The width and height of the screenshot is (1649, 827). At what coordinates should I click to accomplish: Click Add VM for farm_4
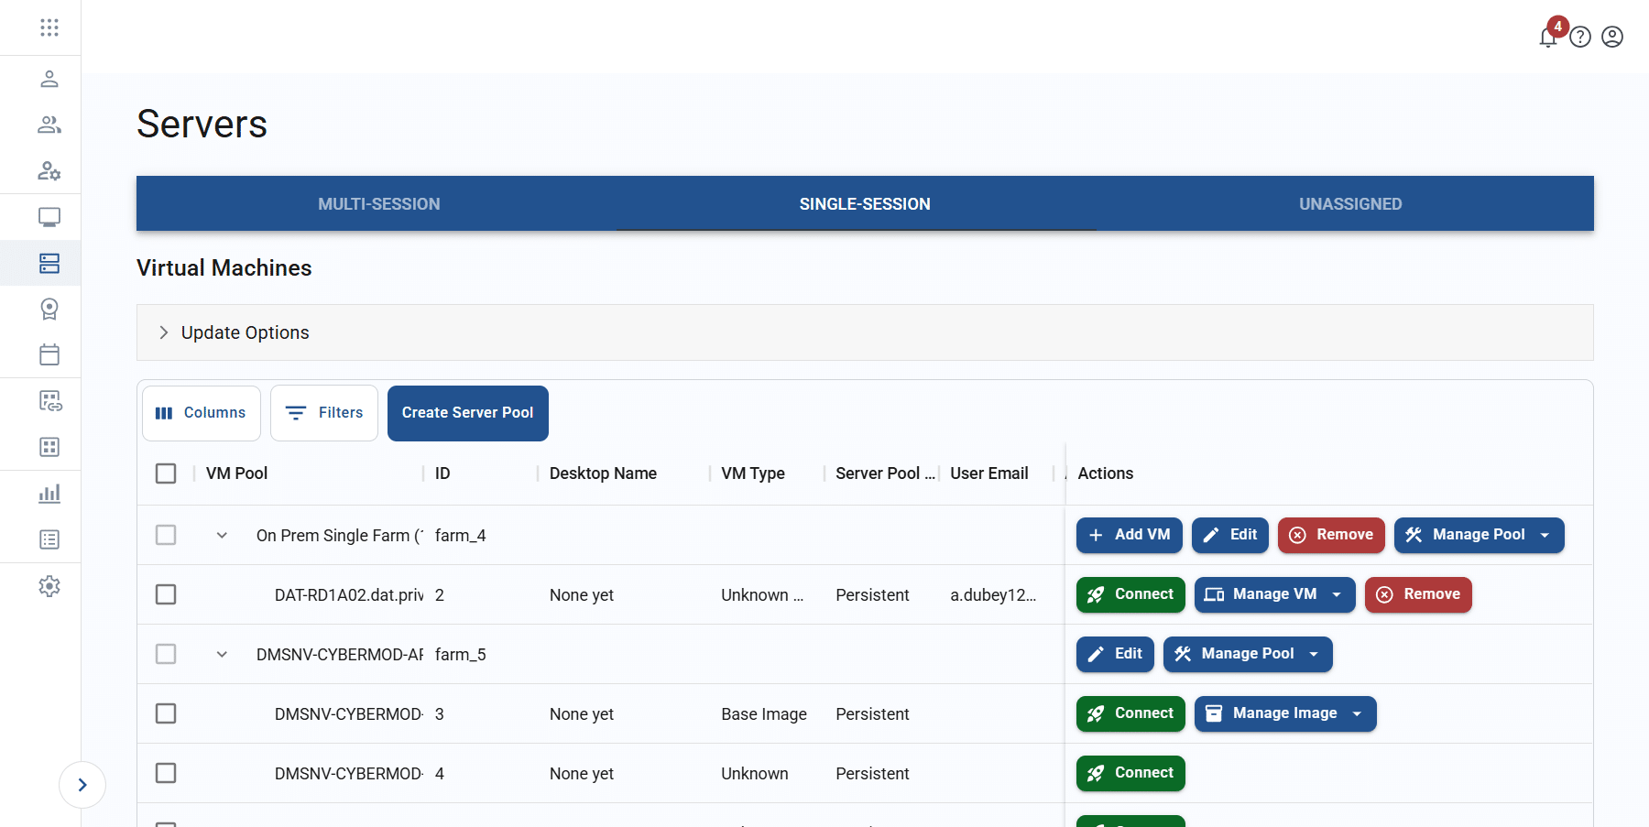pos(1129,535)
